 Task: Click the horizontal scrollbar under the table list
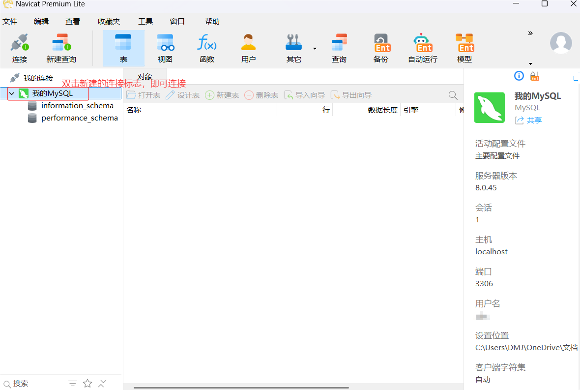tap(241, 388)
